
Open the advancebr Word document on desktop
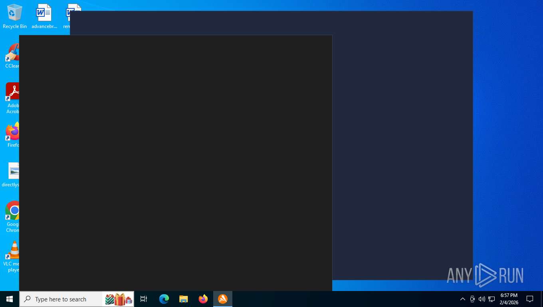pyautogui.click(x=44, y=16)
